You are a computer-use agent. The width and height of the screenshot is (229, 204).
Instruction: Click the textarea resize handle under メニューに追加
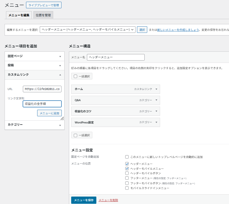pos(62,118)
